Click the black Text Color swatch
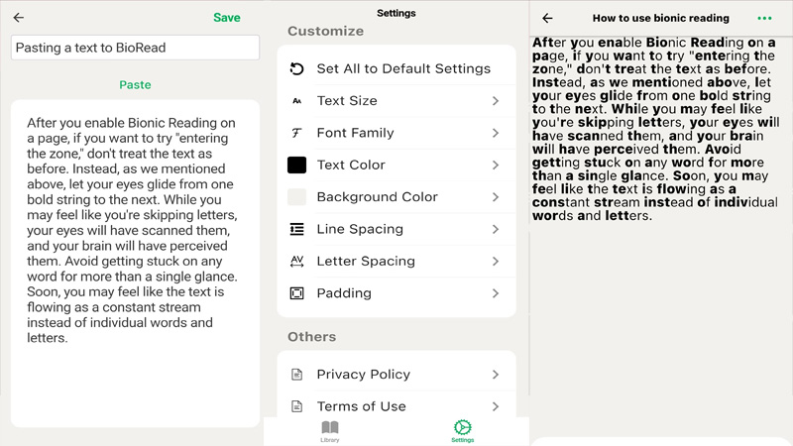793x446 pixels. click(x=296, y=166)
